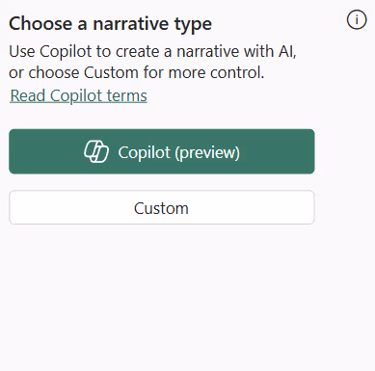Follow the underlined Copilot terms hyperlink

[78, 95]
